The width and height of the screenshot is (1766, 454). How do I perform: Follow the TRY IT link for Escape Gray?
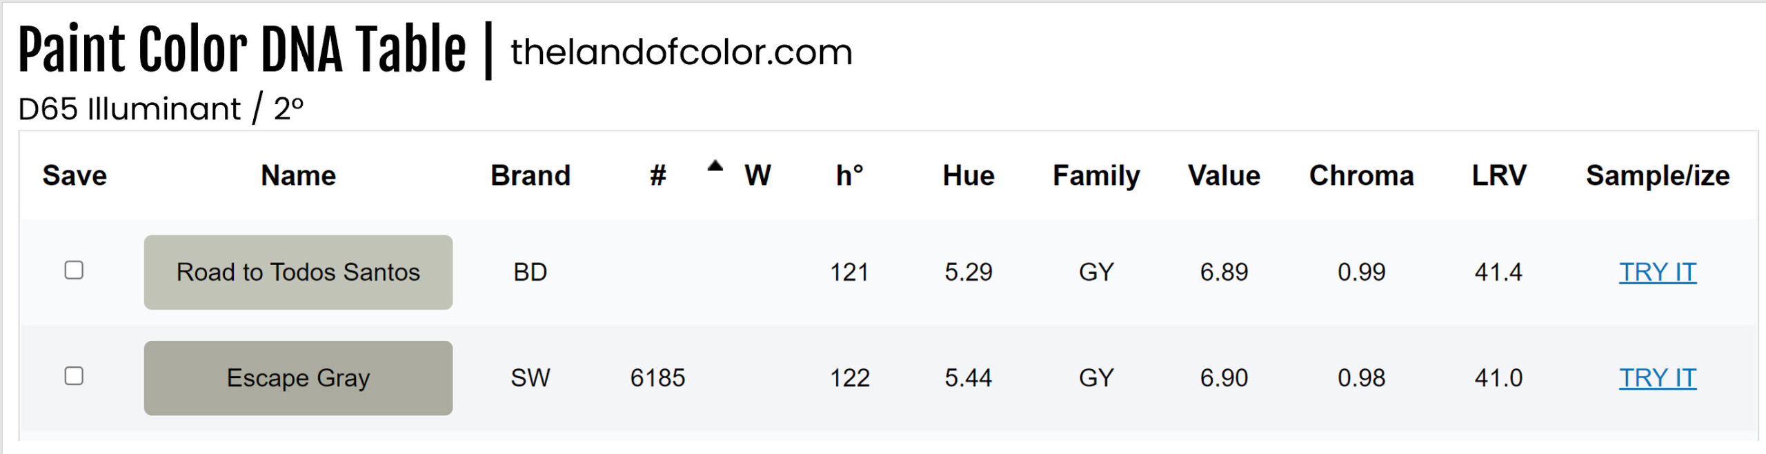tap(1657, 378)
